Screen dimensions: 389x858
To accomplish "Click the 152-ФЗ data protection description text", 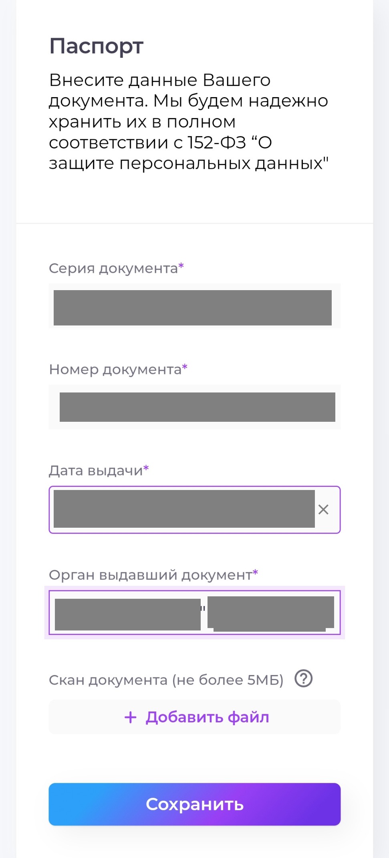I will pos(188,122).
